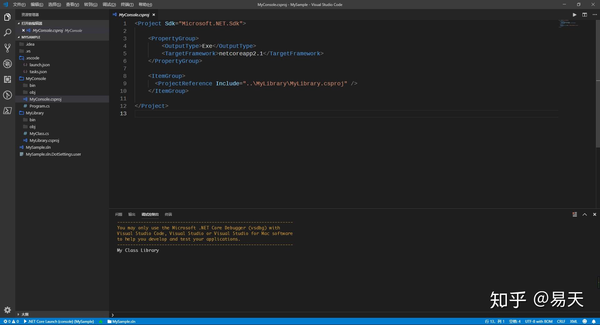The height and width of the screenshot is (325, 600).
Task: Click the editor minimap preview
Action: click(x=568, y=23)
